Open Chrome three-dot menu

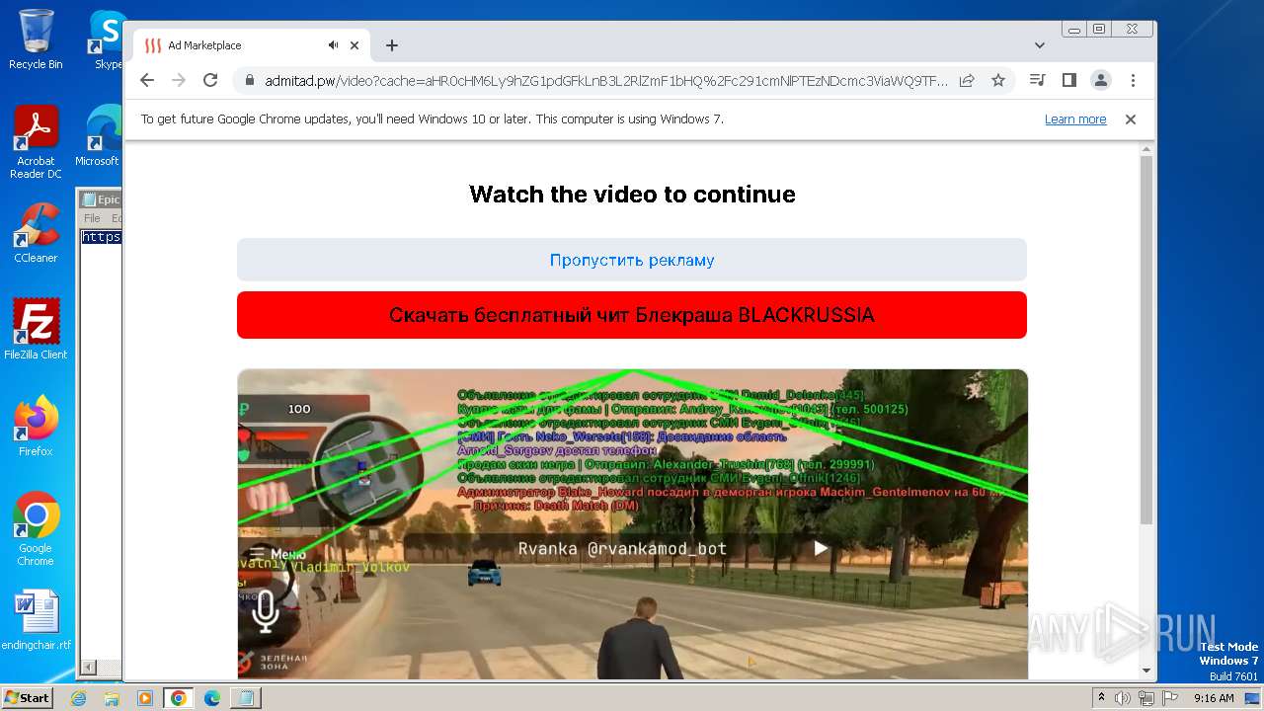tap(1133, 80)
